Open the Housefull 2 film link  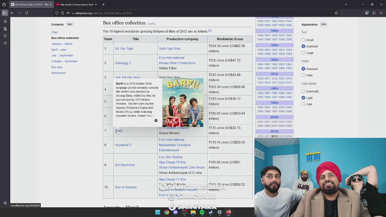[x=123, y=145]
